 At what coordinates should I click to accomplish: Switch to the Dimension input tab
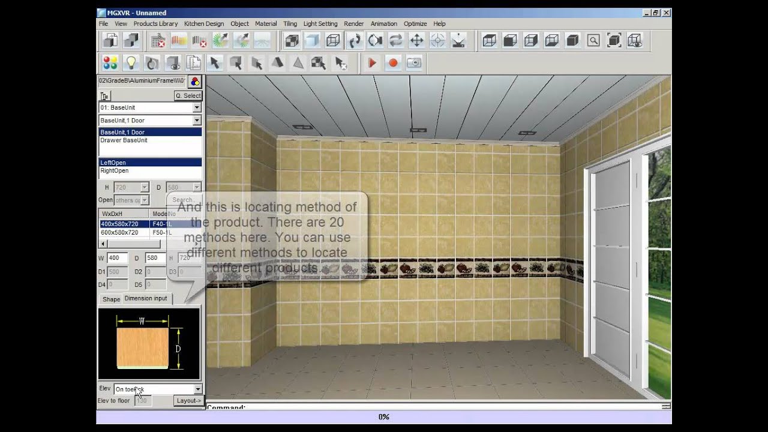pos(146,298)
